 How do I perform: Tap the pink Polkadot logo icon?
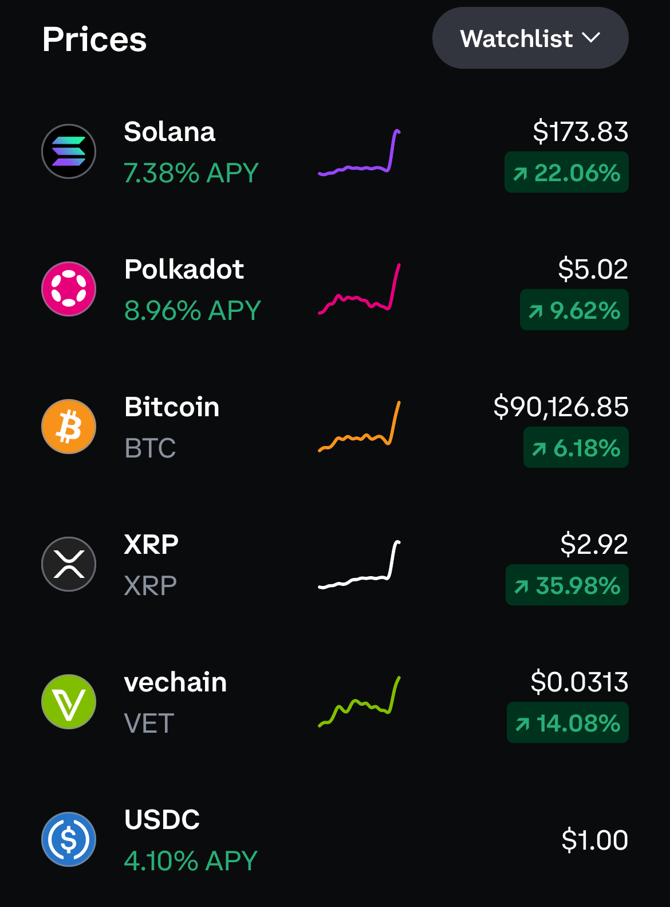(69, 289)
